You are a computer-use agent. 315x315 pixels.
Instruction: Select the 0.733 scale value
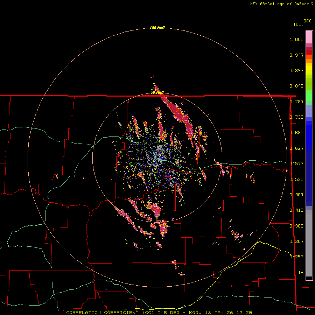point(296,117)
